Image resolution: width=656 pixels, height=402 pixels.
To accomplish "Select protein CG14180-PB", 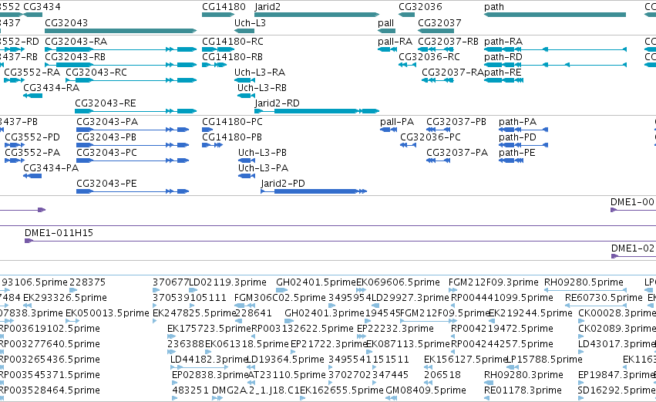I will point(232,137).
